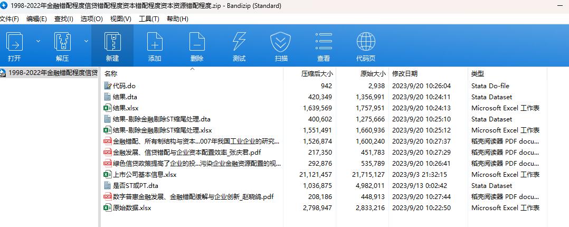
Task: Sort by the 名称 column header
Action: coord(111,74)
